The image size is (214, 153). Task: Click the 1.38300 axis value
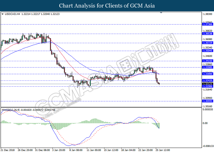coord(208,14)
